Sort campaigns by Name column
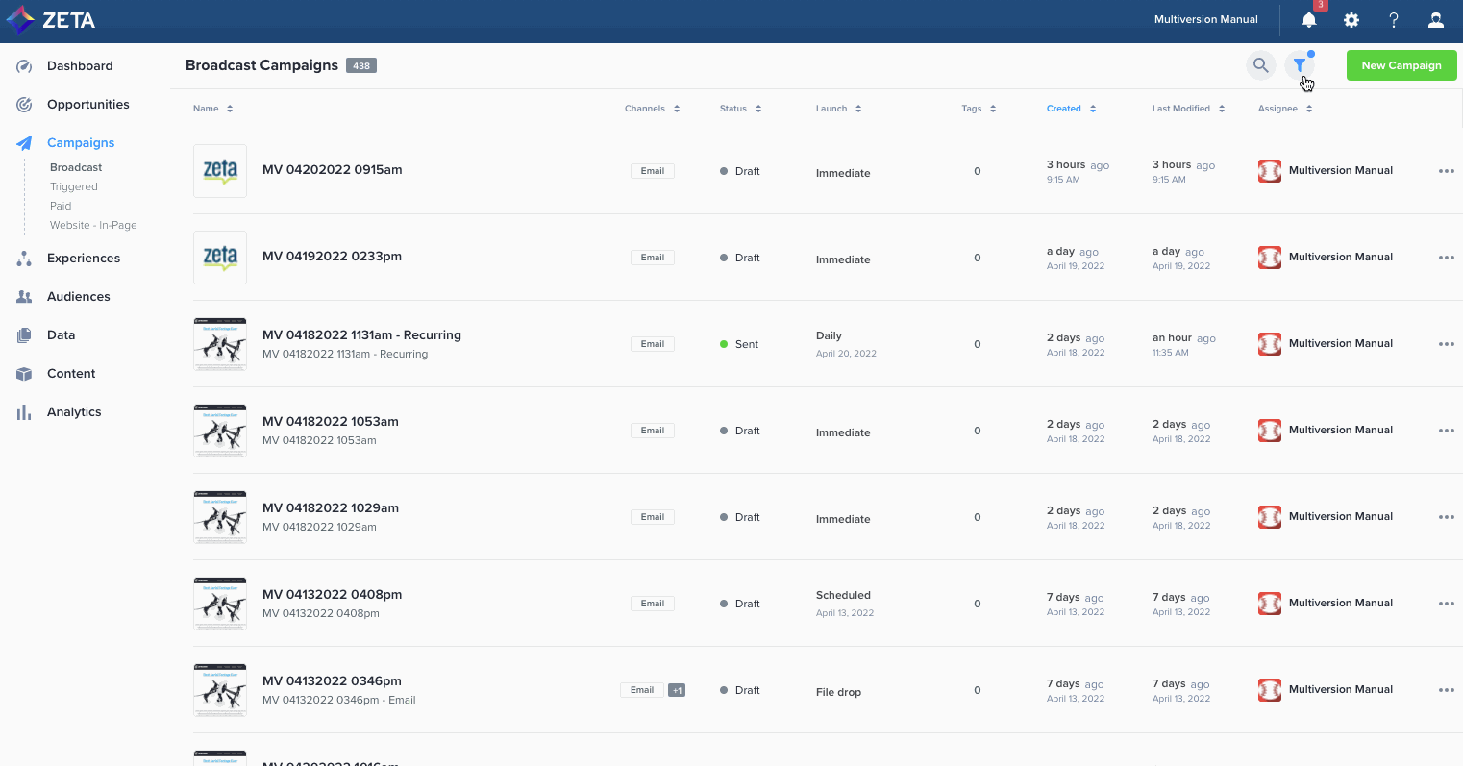 point(212,109)
